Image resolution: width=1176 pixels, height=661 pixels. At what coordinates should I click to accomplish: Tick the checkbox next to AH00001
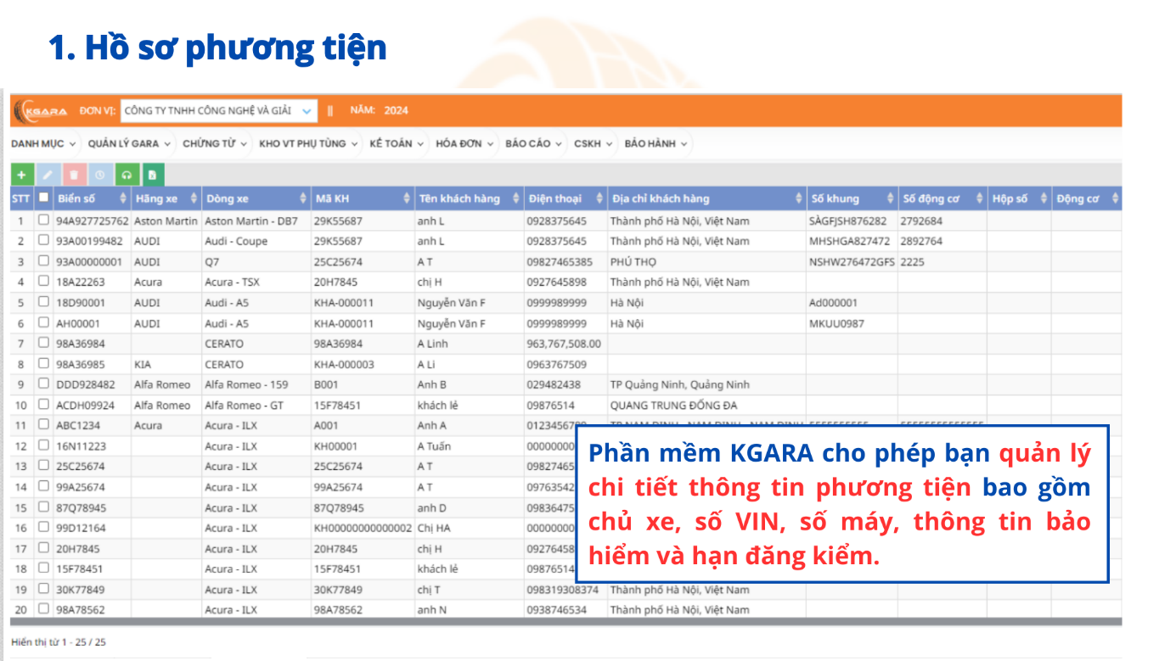[x=43, y=323]
